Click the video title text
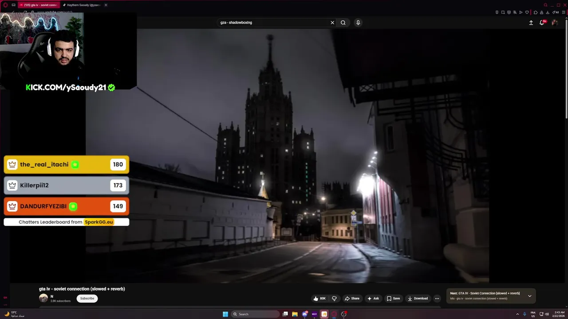This screenshot has height=319, width=568. click(x=82, y=289)
